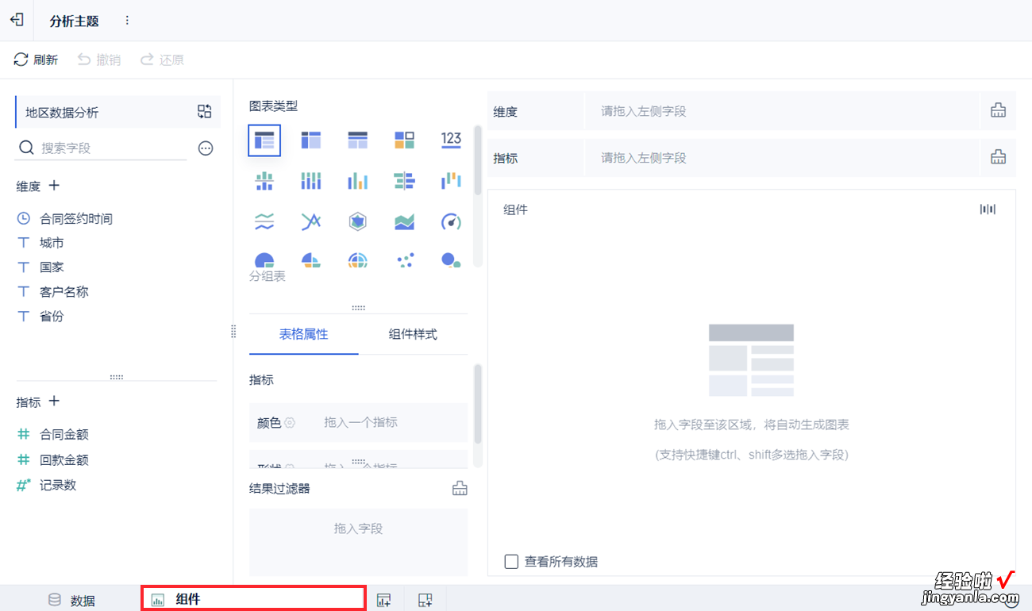Choose the radar chart type
The image size is (1032, 611).
click(x=358, y=221)
